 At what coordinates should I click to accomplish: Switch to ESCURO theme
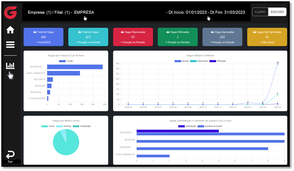(277, 12)
